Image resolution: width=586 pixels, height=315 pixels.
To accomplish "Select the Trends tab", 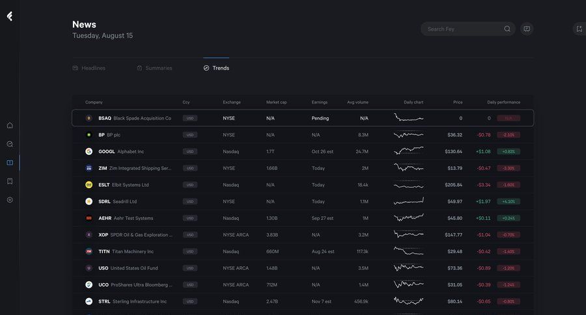I will pyautogui.click(x=216, y=68).
